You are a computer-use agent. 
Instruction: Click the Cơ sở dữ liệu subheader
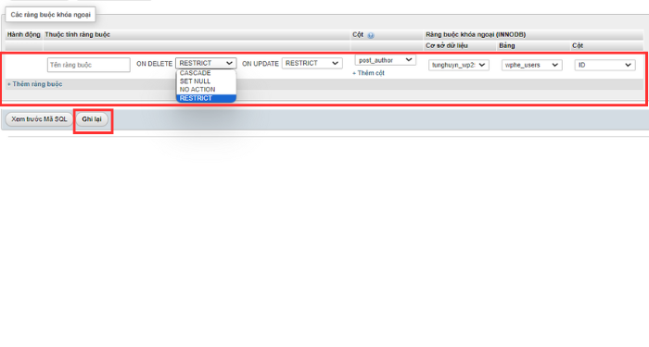(447, 46)
